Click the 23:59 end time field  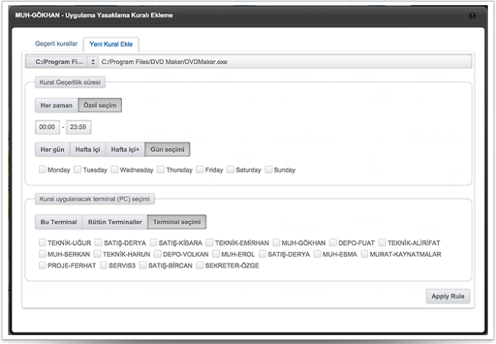click(x=78, y=127)
